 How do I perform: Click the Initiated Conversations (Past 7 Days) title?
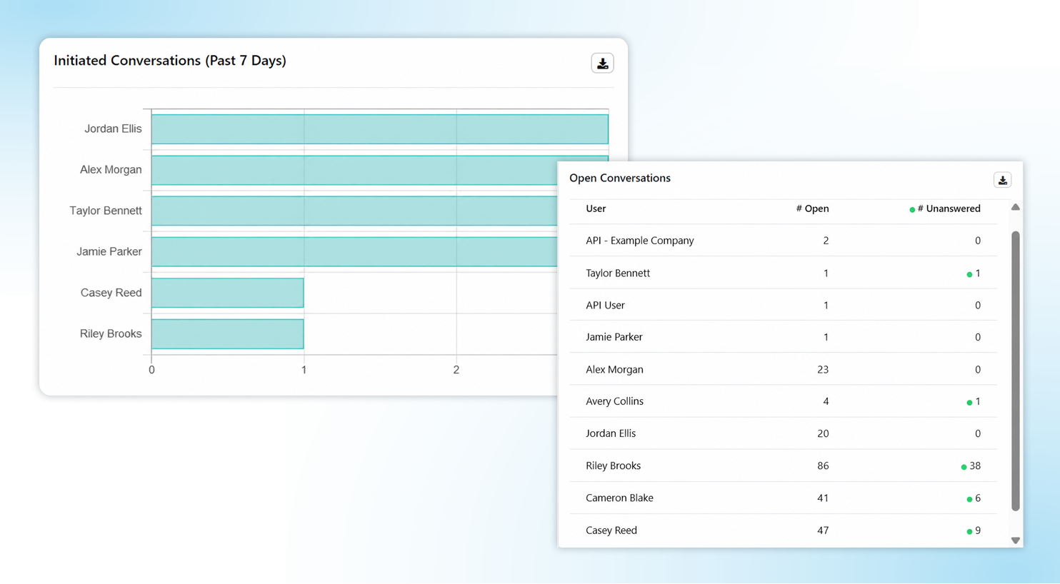[170, 61]
